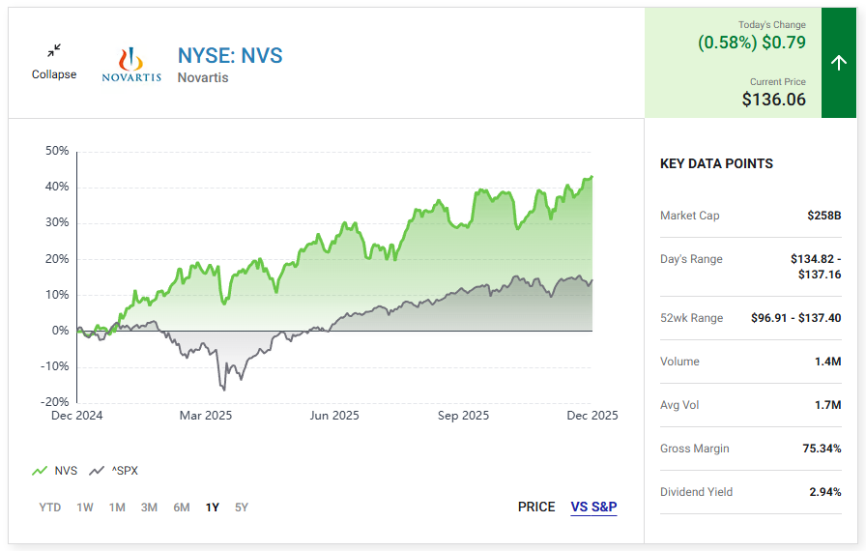The height and width of the screenshot is (551, 866).
Task: Switch chart to VS S&P view
Action: [x=593, y=507]
